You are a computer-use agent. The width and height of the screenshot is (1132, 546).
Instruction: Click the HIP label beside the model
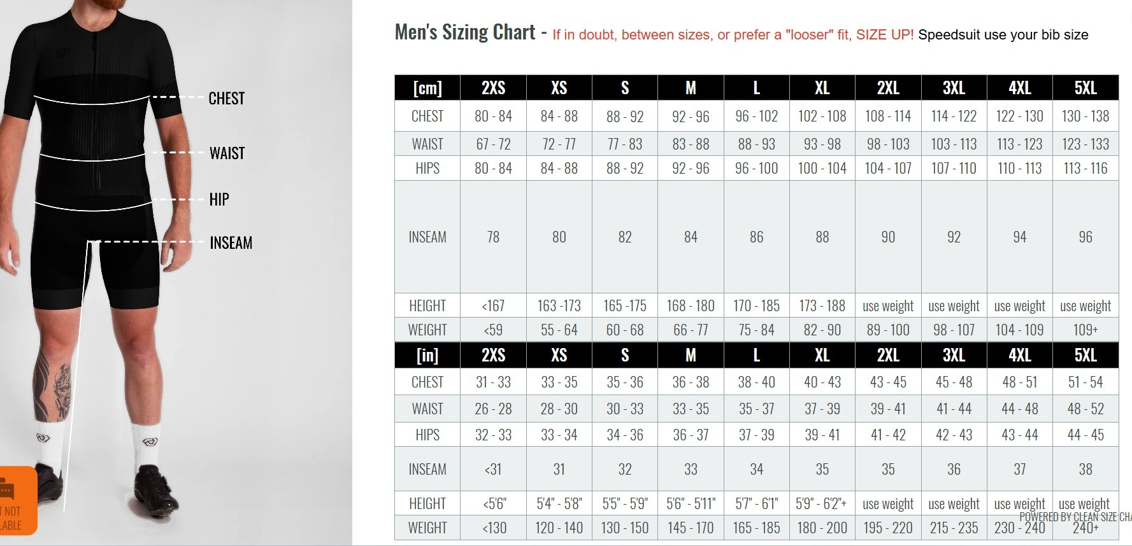click(x=219, y=199)
